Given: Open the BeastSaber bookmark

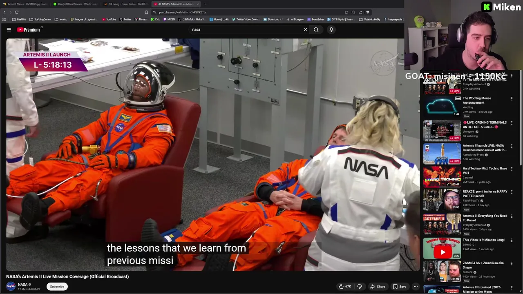Looking at the screenshot, I should point(315,19).
